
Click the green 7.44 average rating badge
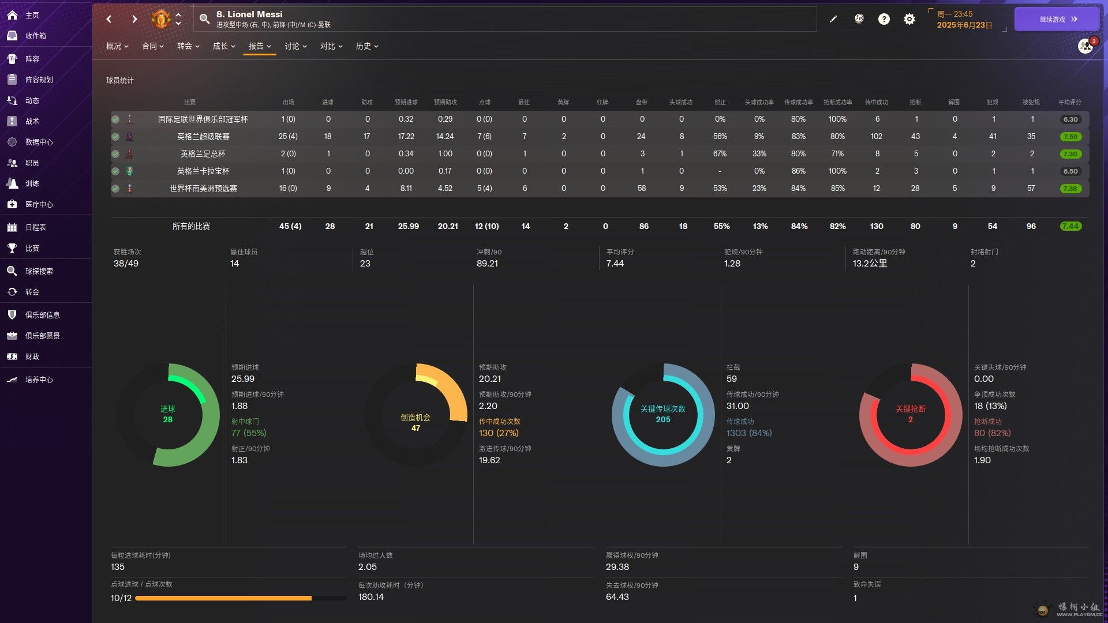click(x=1070, y=226)
